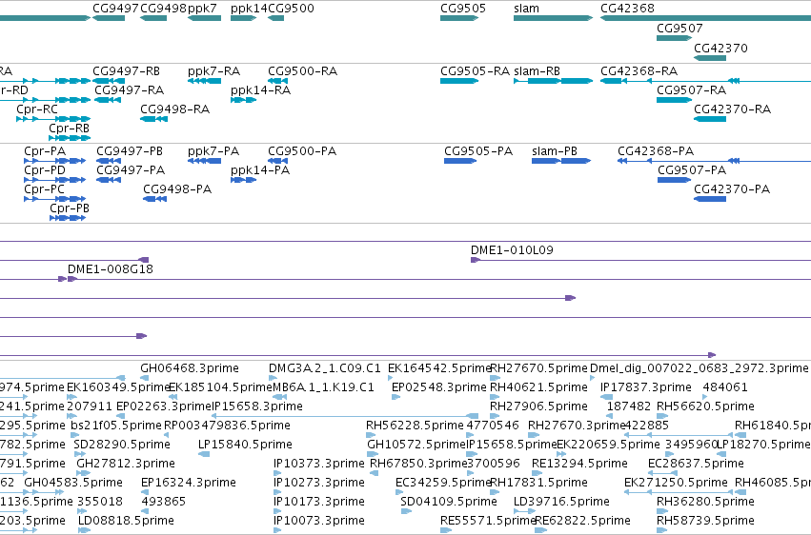Select transcript slam-RB

(x=537, y=71)
